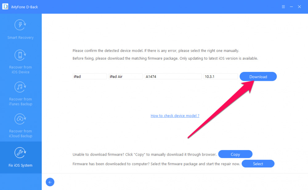Select the Recover from iOS Device icon

click(x=20, y=55)
